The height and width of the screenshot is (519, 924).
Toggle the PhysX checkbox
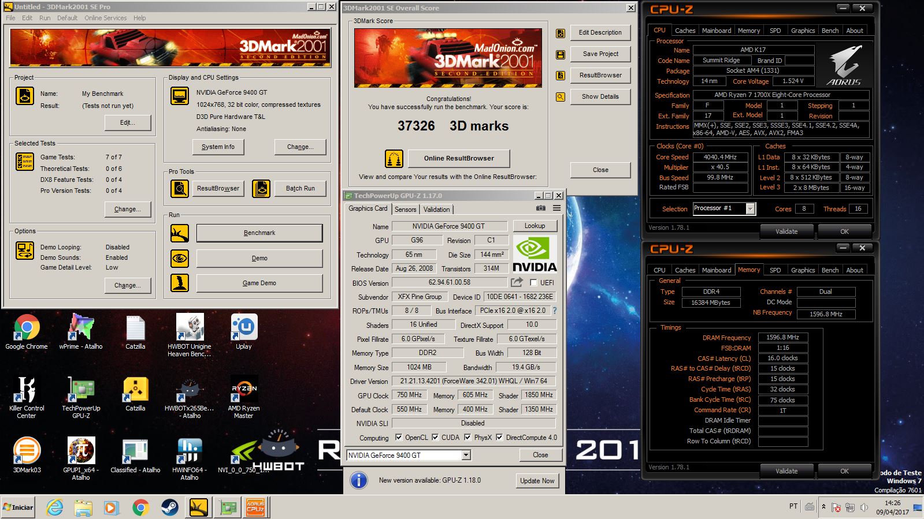(467, 438)
